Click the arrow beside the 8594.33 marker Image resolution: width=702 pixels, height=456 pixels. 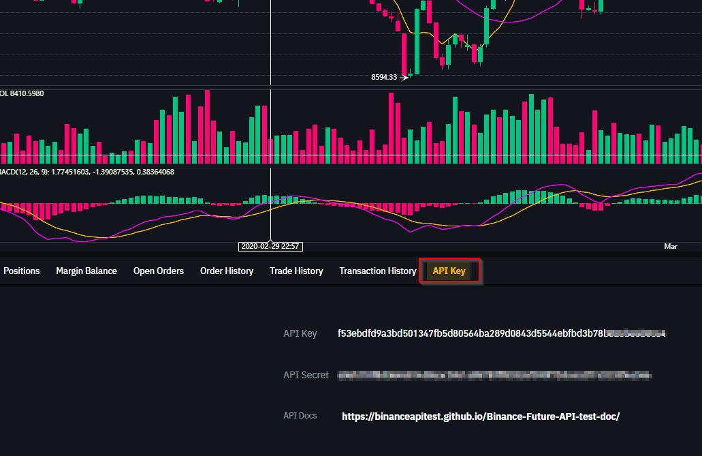coord(404,77)
